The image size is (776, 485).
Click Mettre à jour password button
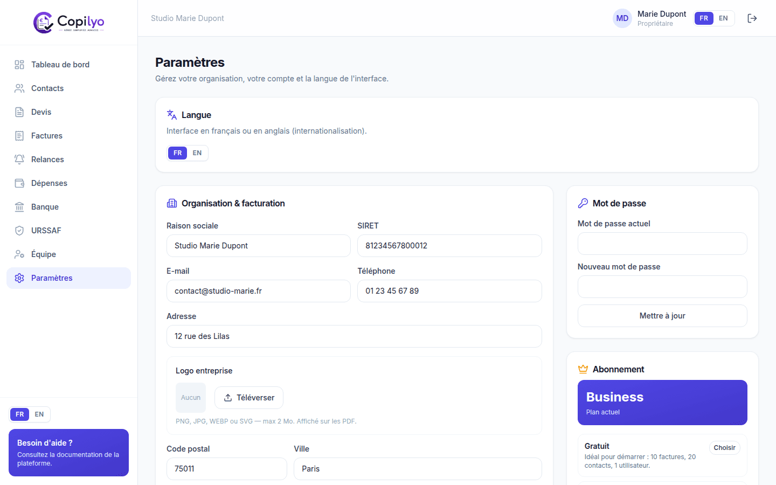point(662,316)
